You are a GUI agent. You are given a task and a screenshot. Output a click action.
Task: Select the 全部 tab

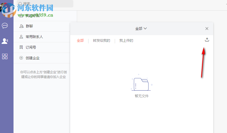[x=80, y=41]
